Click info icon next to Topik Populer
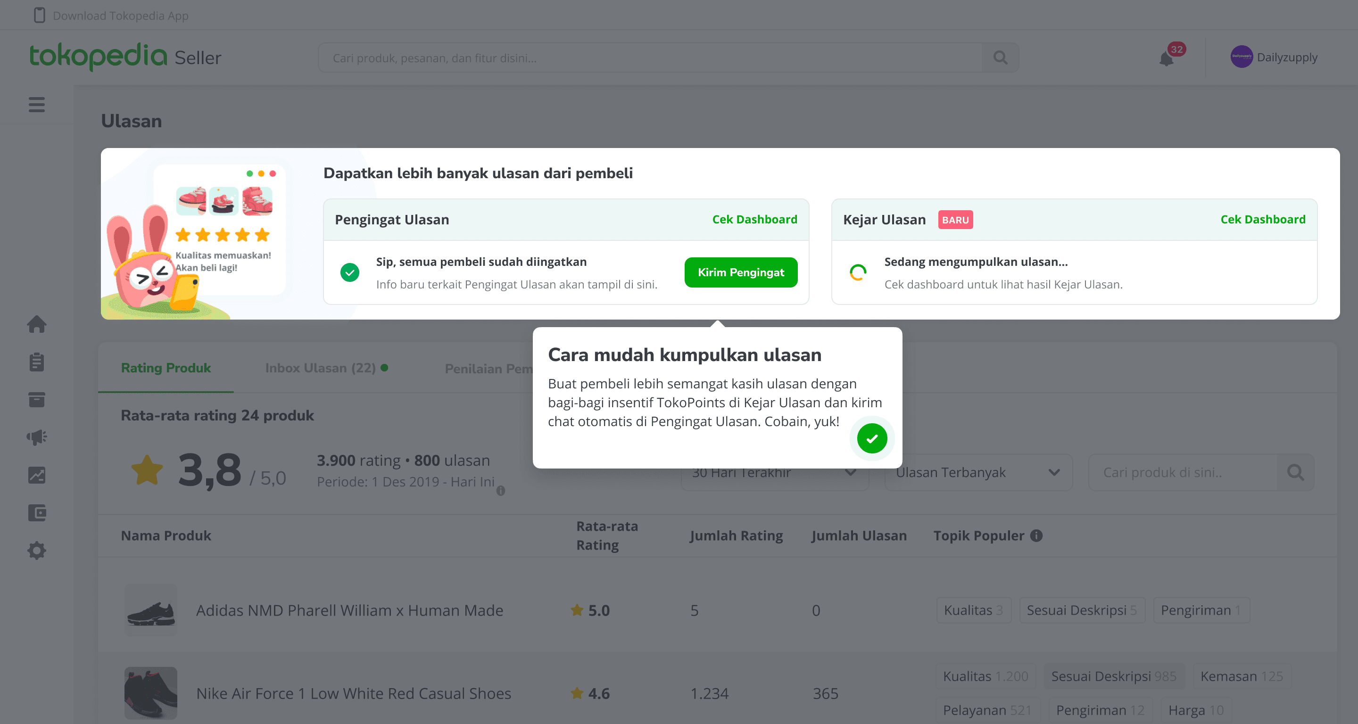 pos(1036,535)
